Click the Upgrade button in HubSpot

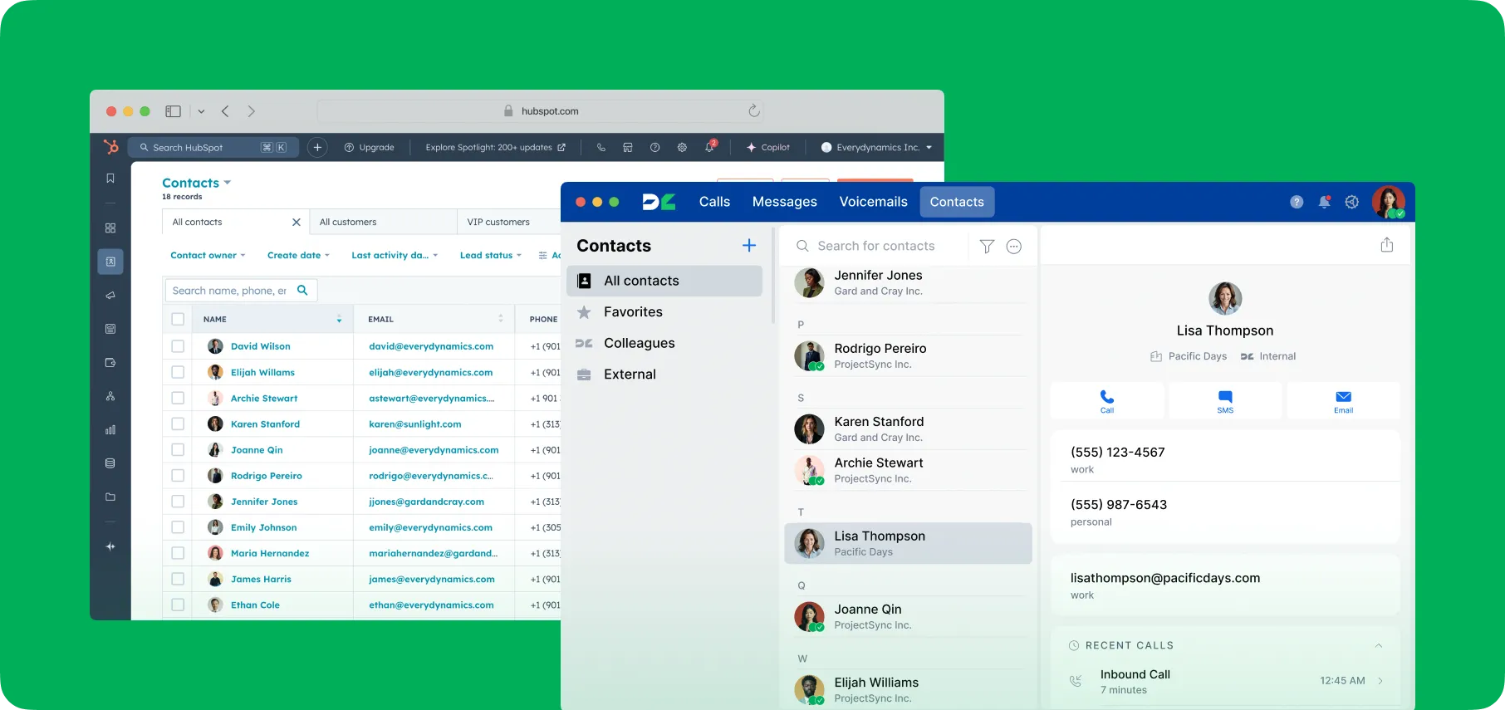click(370, 148)
